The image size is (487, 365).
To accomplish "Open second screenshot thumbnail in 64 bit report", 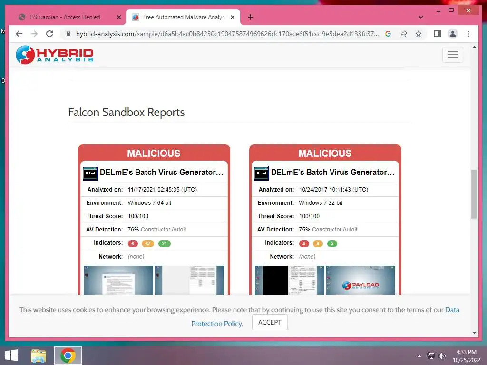I will [x=189, y=280].
